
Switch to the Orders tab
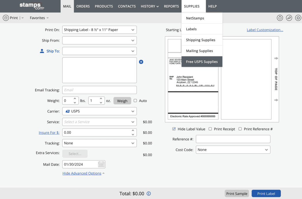coord(83,6)
